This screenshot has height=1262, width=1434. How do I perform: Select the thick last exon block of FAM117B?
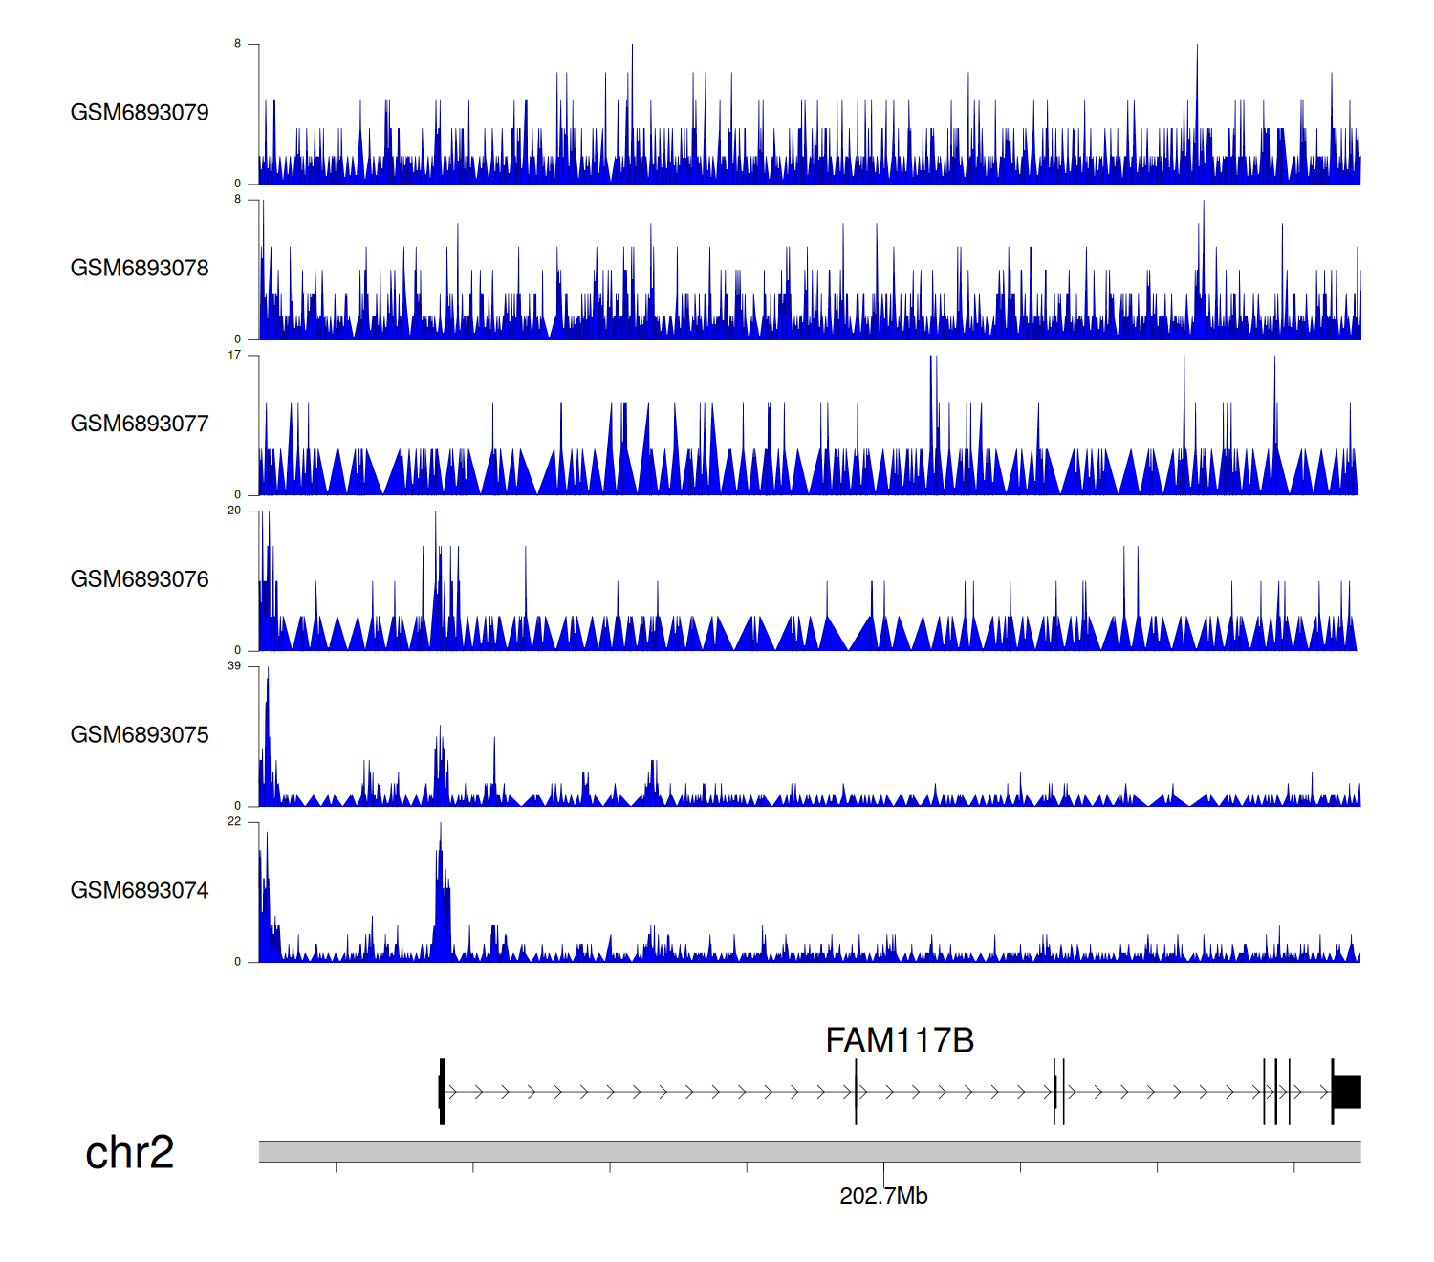coord(1347,1092)
